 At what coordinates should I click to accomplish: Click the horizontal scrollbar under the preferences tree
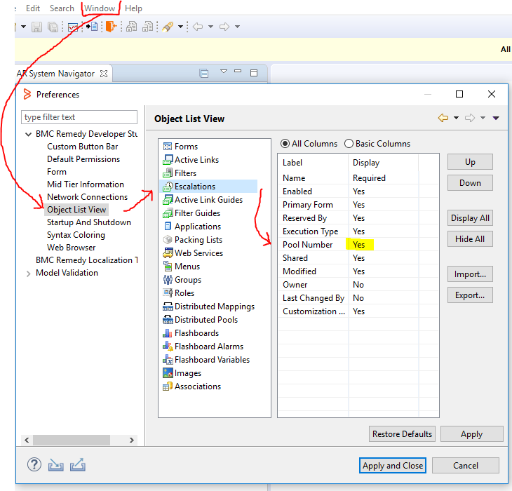click(x=72, y=440)
